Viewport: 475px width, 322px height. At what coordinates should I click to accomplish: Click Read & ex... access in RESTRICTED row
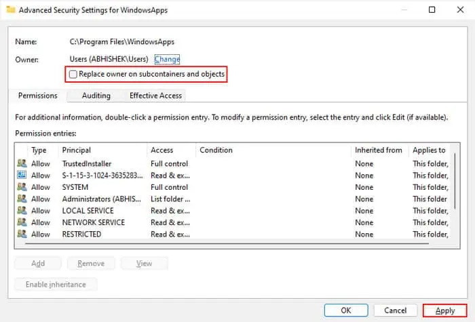(x=170, y=235)
